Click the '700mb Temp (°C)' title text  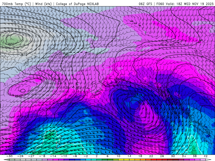[16, 4]
